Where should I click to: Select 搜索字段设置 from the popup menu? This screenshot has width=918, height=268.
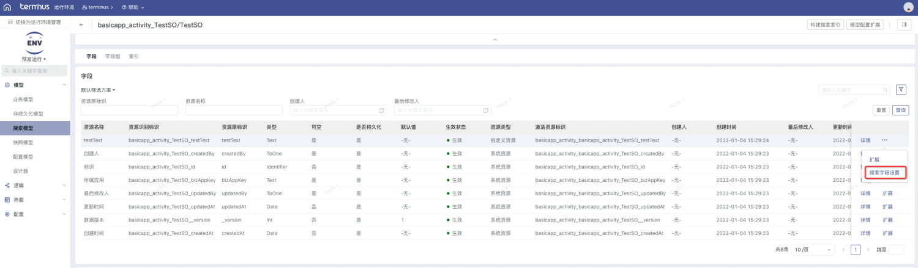[x=884, y=173]
